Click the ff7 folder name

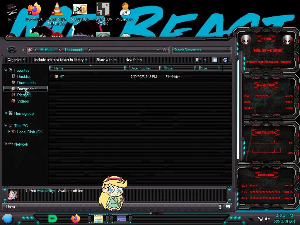[62, 76]
